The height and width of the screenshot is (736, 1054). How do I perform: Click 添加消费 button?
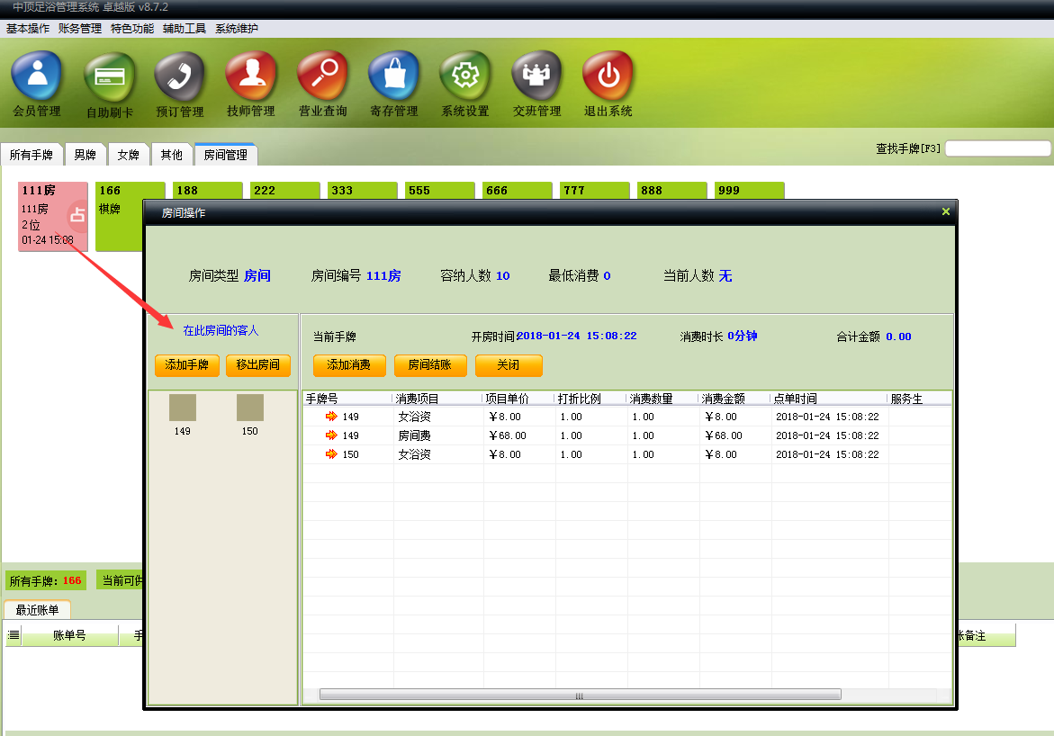point(349,365)
